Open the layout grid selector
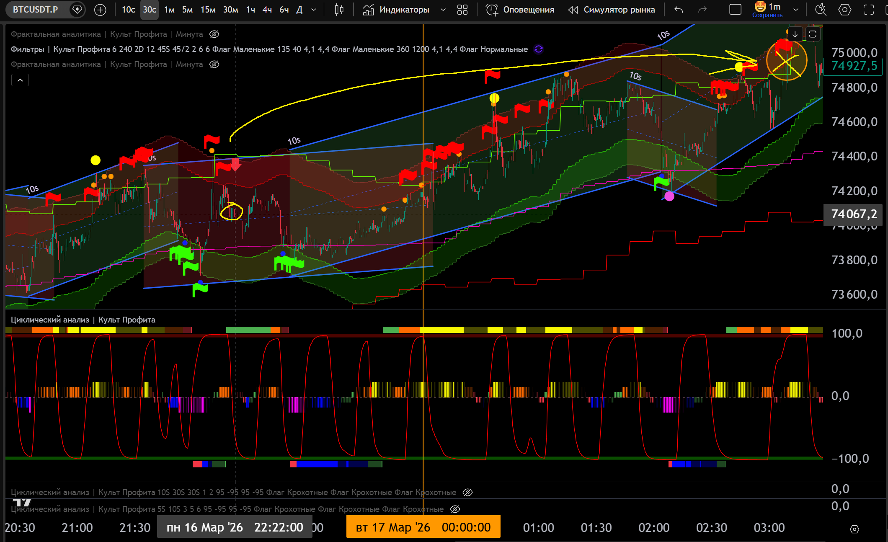This screenshot has width=888, height=542. coord(462,10)
